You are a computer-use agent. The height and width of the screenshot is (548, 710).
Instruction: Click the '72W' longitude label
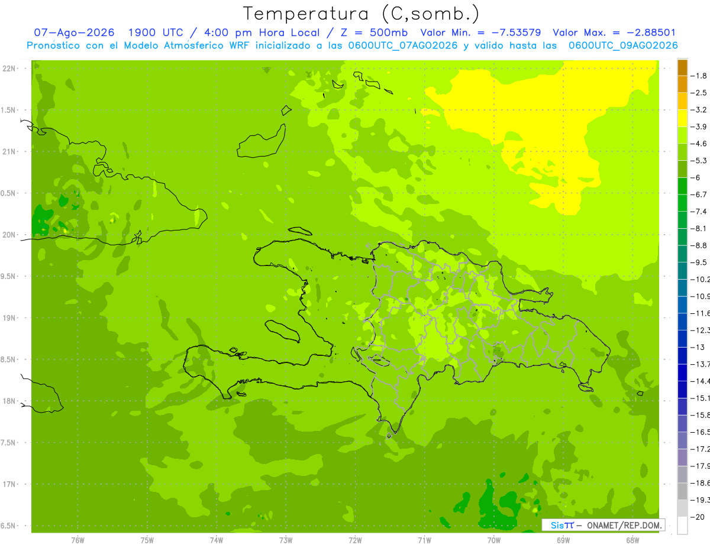[355, 540]
